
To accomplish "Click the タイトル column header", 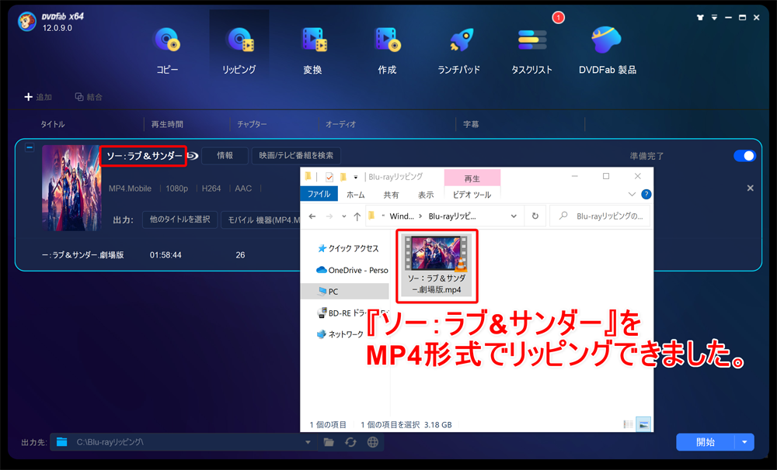I will [53, 124].
